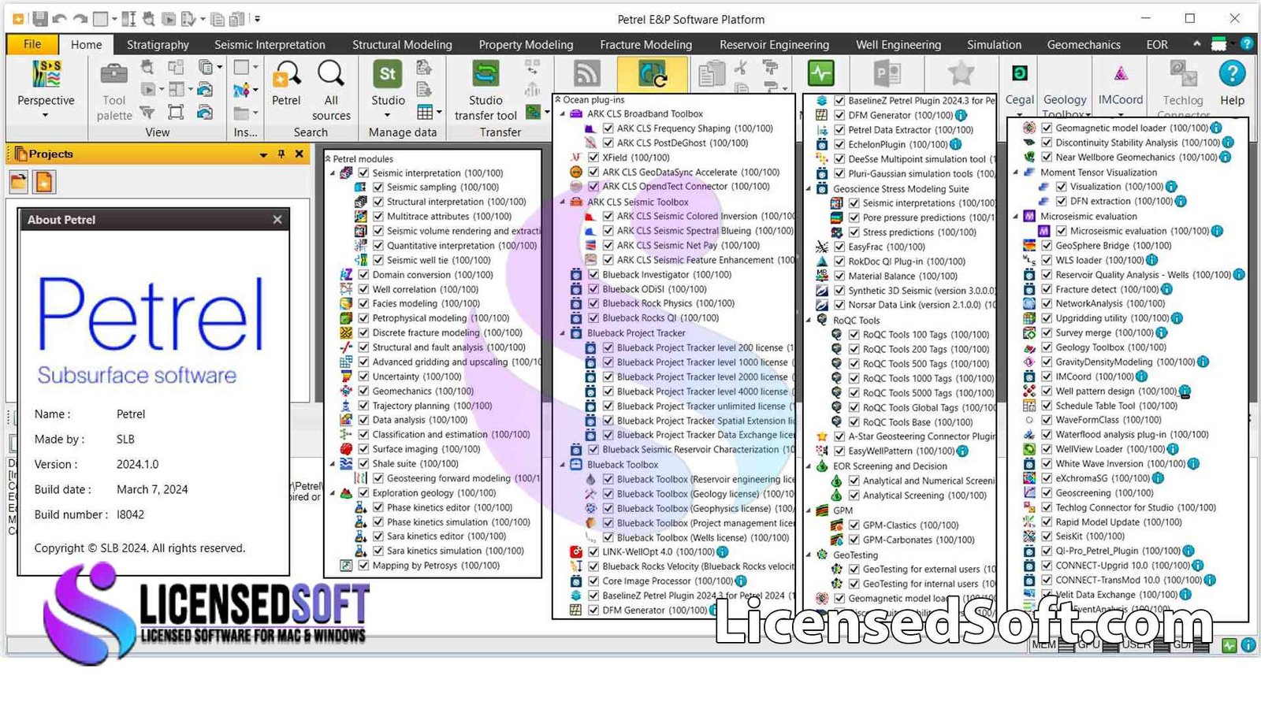Select the Geology Toolbox (100/100) list entry
1261x709 pixels.
[1110, 347]
